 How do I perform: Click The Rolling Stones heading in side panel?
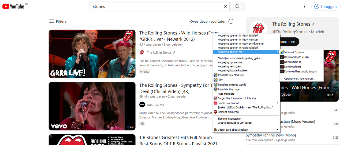point(291,24)
